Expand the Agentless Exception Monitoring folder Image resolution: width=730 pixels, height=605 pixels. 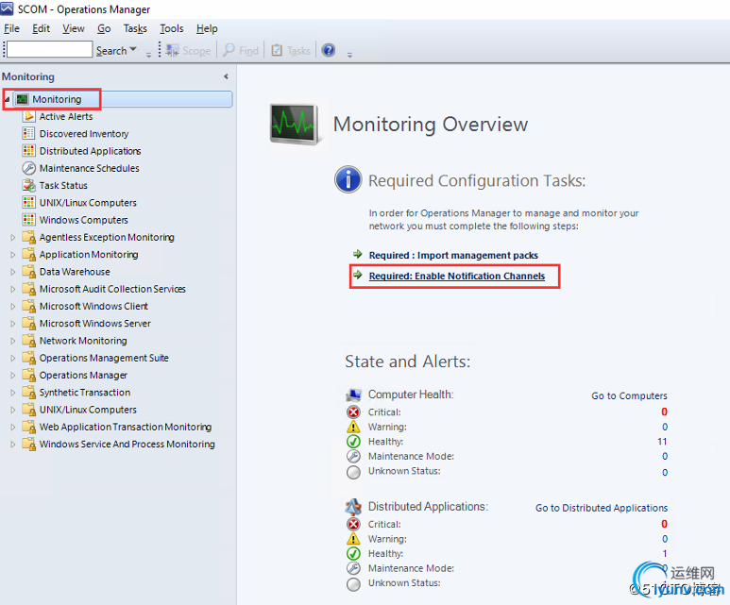[13, 237]
